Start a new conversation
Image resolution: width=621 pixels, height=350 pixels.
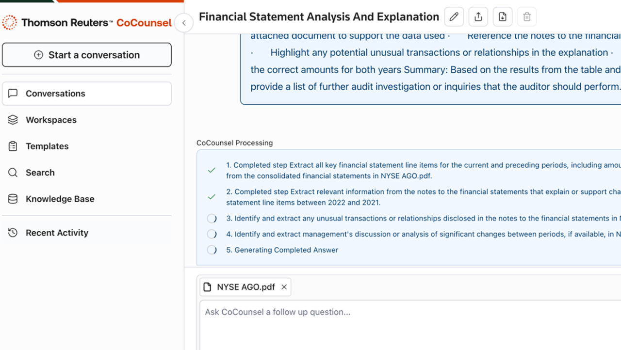pyautogui.click(x=87, y=55)
